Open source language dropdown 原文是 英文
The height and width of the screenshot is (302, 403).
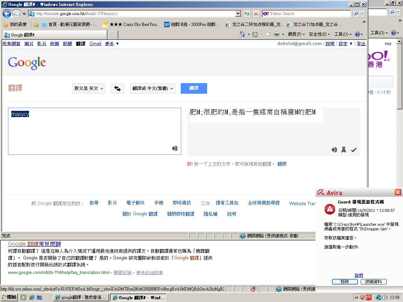pos(89,88)
